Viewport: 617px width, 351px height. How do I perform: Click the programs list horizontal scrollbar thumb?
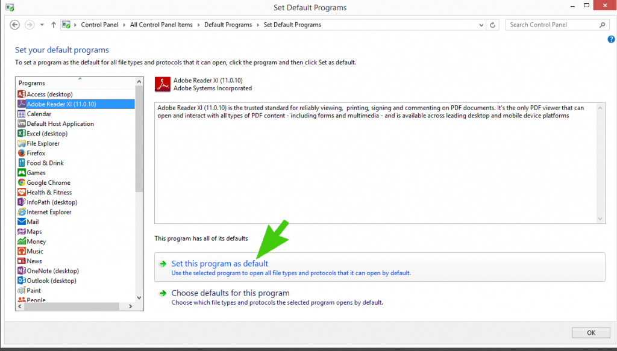click(72, 306)
